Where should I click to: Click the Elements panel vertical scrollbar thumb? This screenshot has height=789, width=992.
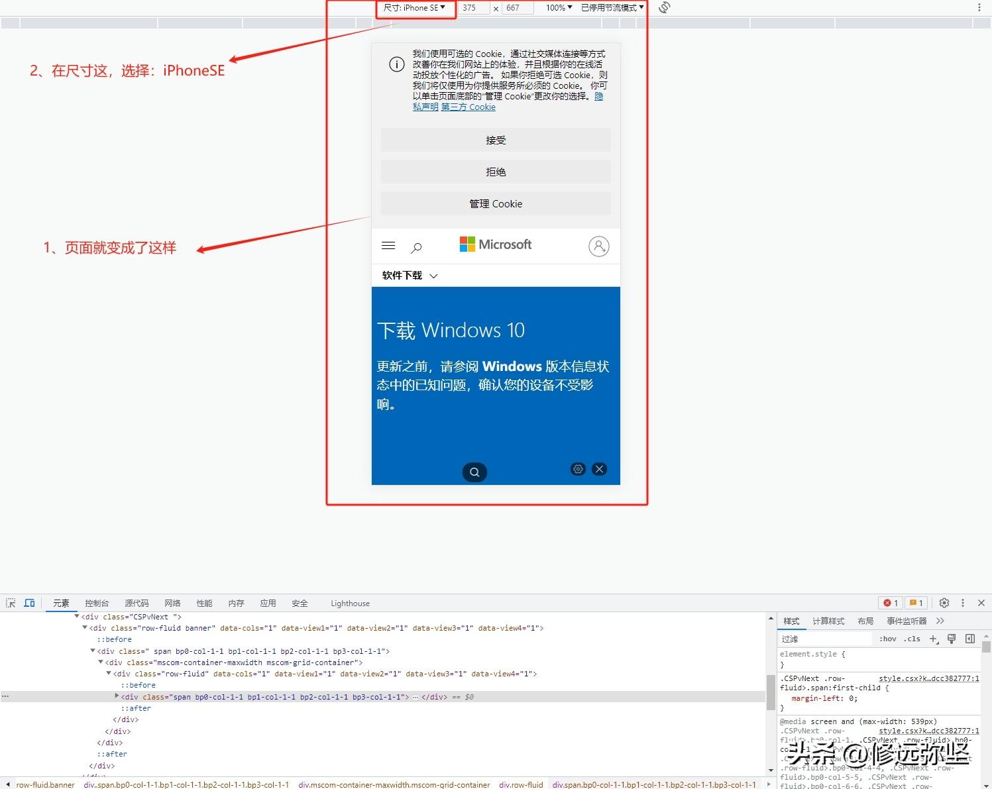tap(771, 692)
